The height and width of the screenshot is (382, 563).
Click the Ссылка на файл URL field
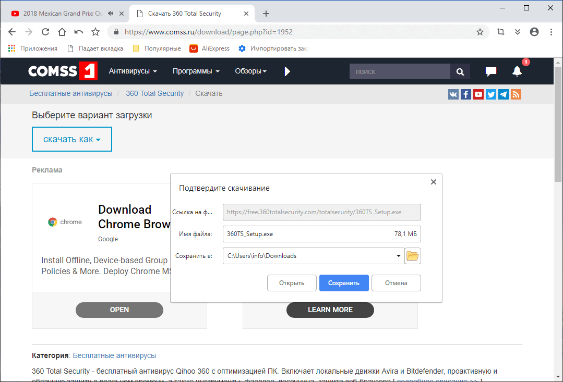coord(322,212)
